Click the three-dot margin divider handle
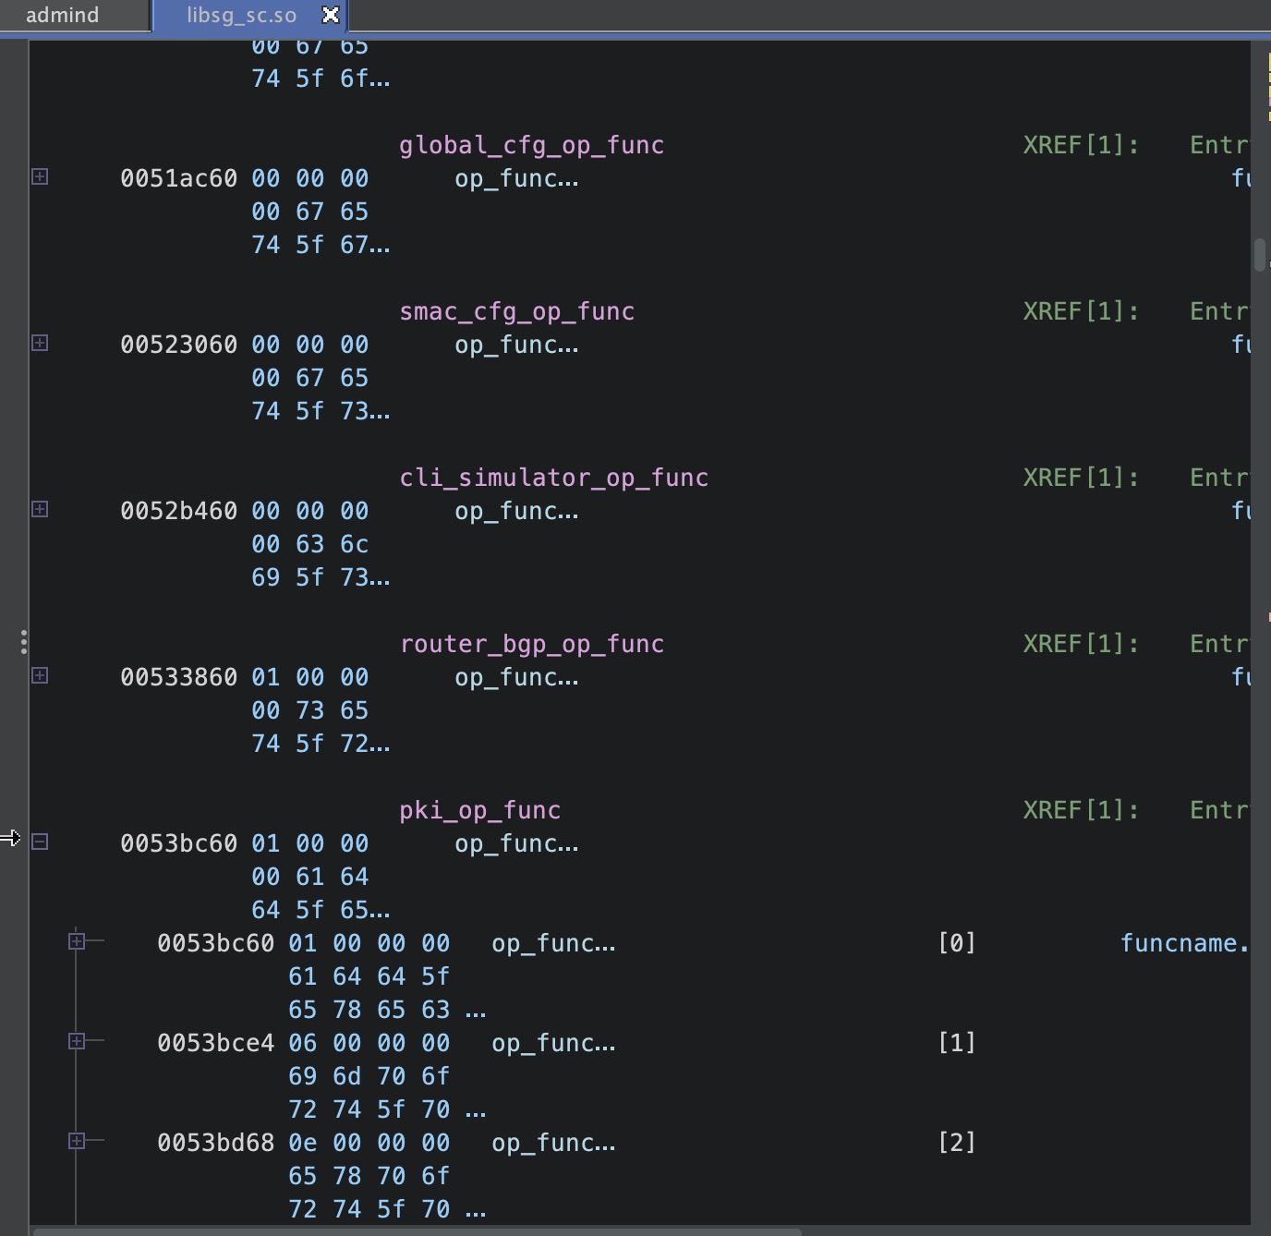This screenshot has width=1271, height=1236. (23, 642)
